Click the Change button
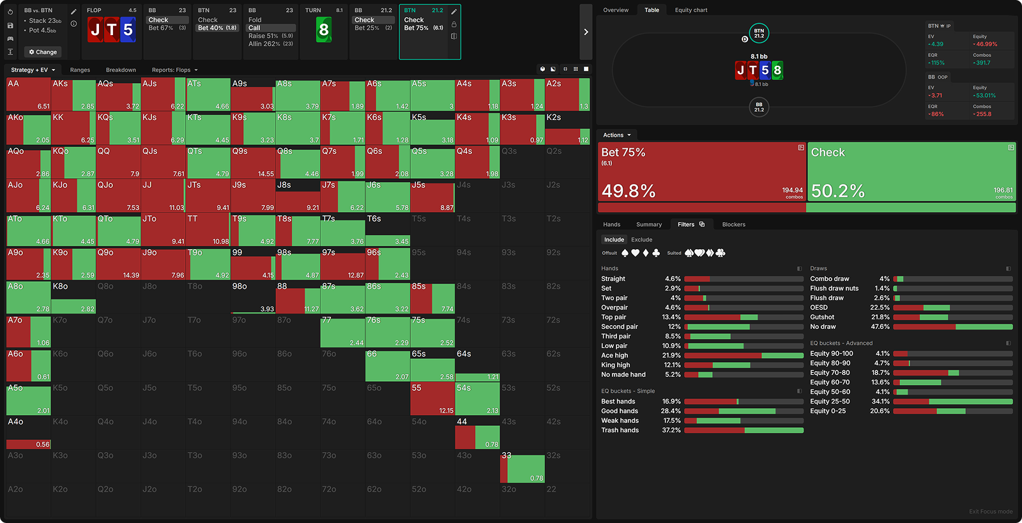Image resolution: width=1022 pixels, height=523 pixels. (43, 52)
